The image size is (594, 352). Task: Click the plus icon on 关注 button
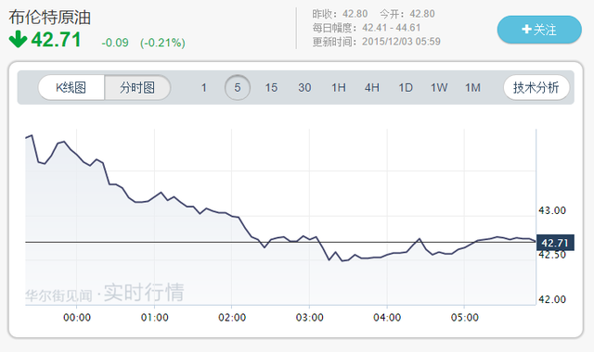526,29
